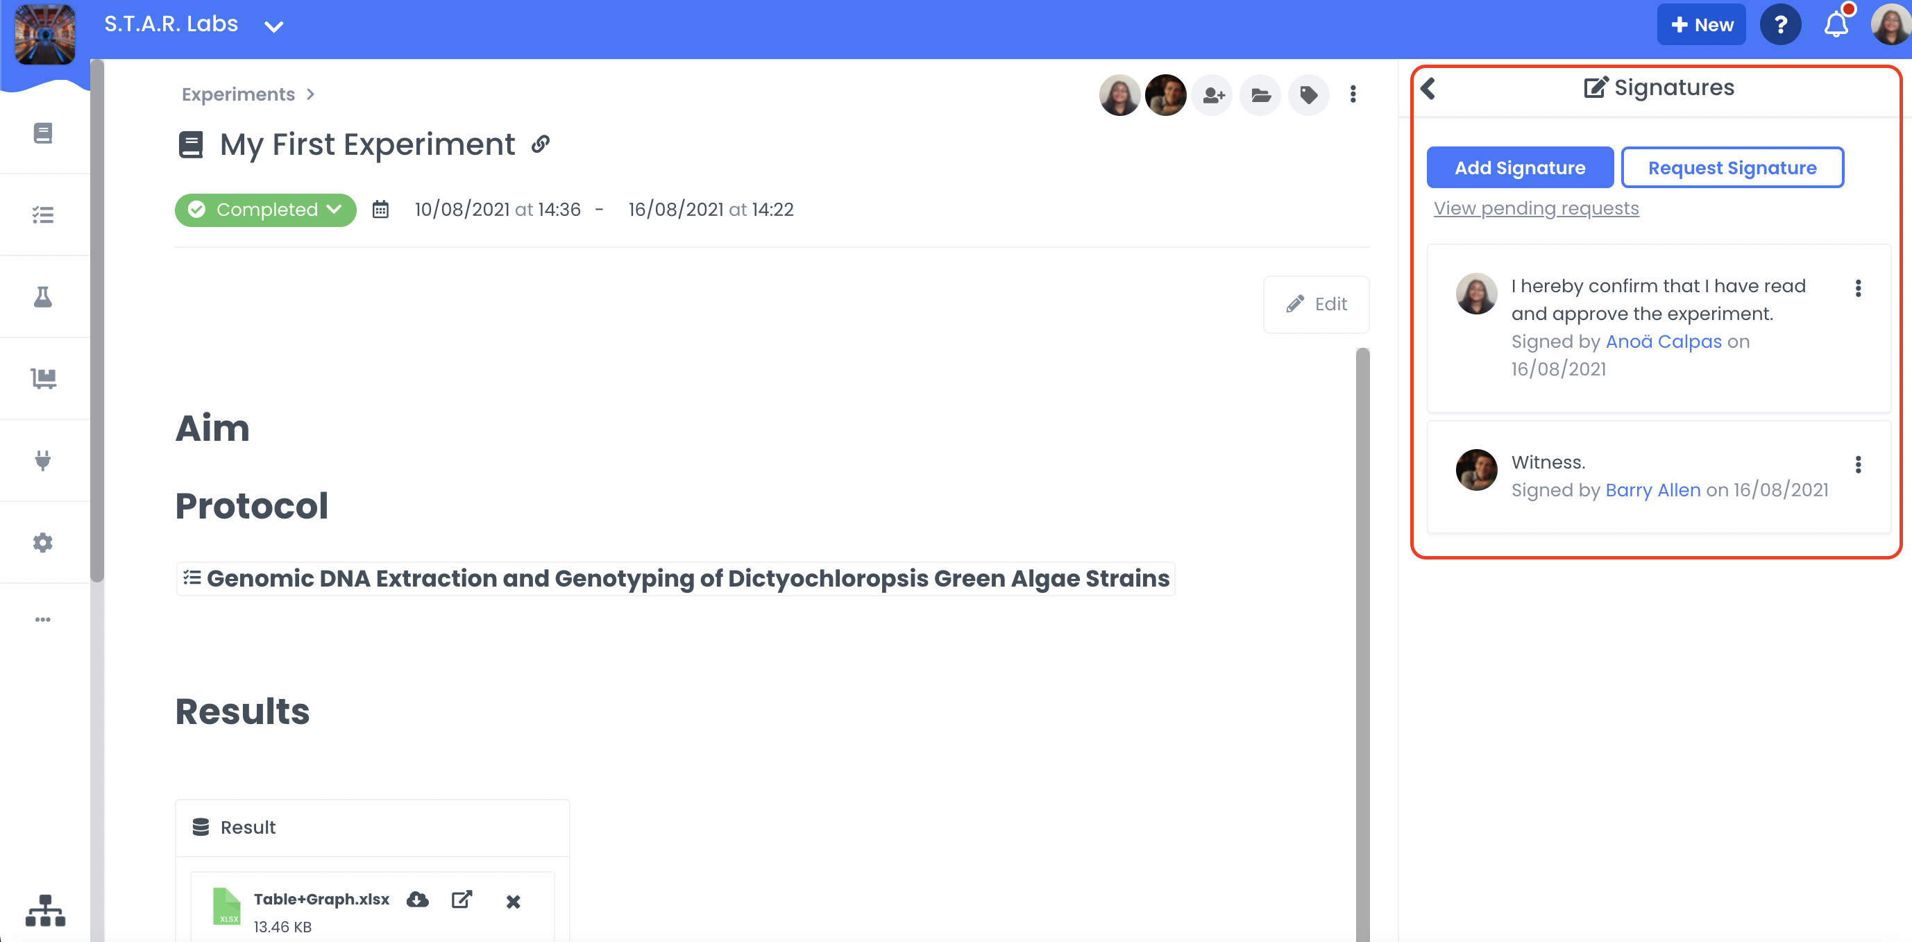Go to Experiments breadcrumb
This screenshot has width=1912, height=942.
(x=238, y=94)
